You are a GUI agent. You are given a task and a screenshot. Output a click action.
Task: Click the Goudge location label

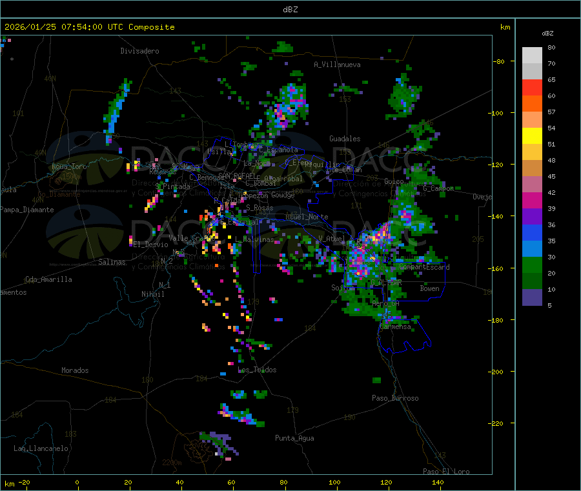283,195
